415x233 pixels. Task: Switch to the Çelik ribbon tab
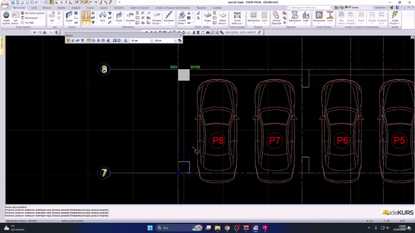34,8
